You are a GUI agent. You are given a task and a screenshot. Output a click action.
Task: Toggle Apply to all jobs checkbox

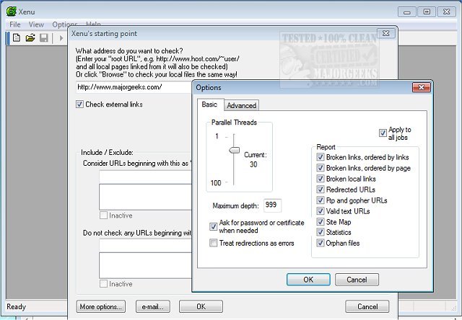[383, 133]
